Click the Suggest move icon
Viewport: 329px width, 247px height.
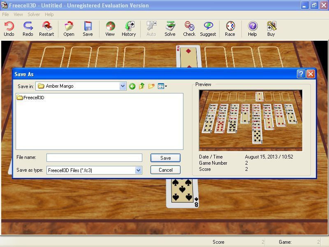click(x=208, y=29)
